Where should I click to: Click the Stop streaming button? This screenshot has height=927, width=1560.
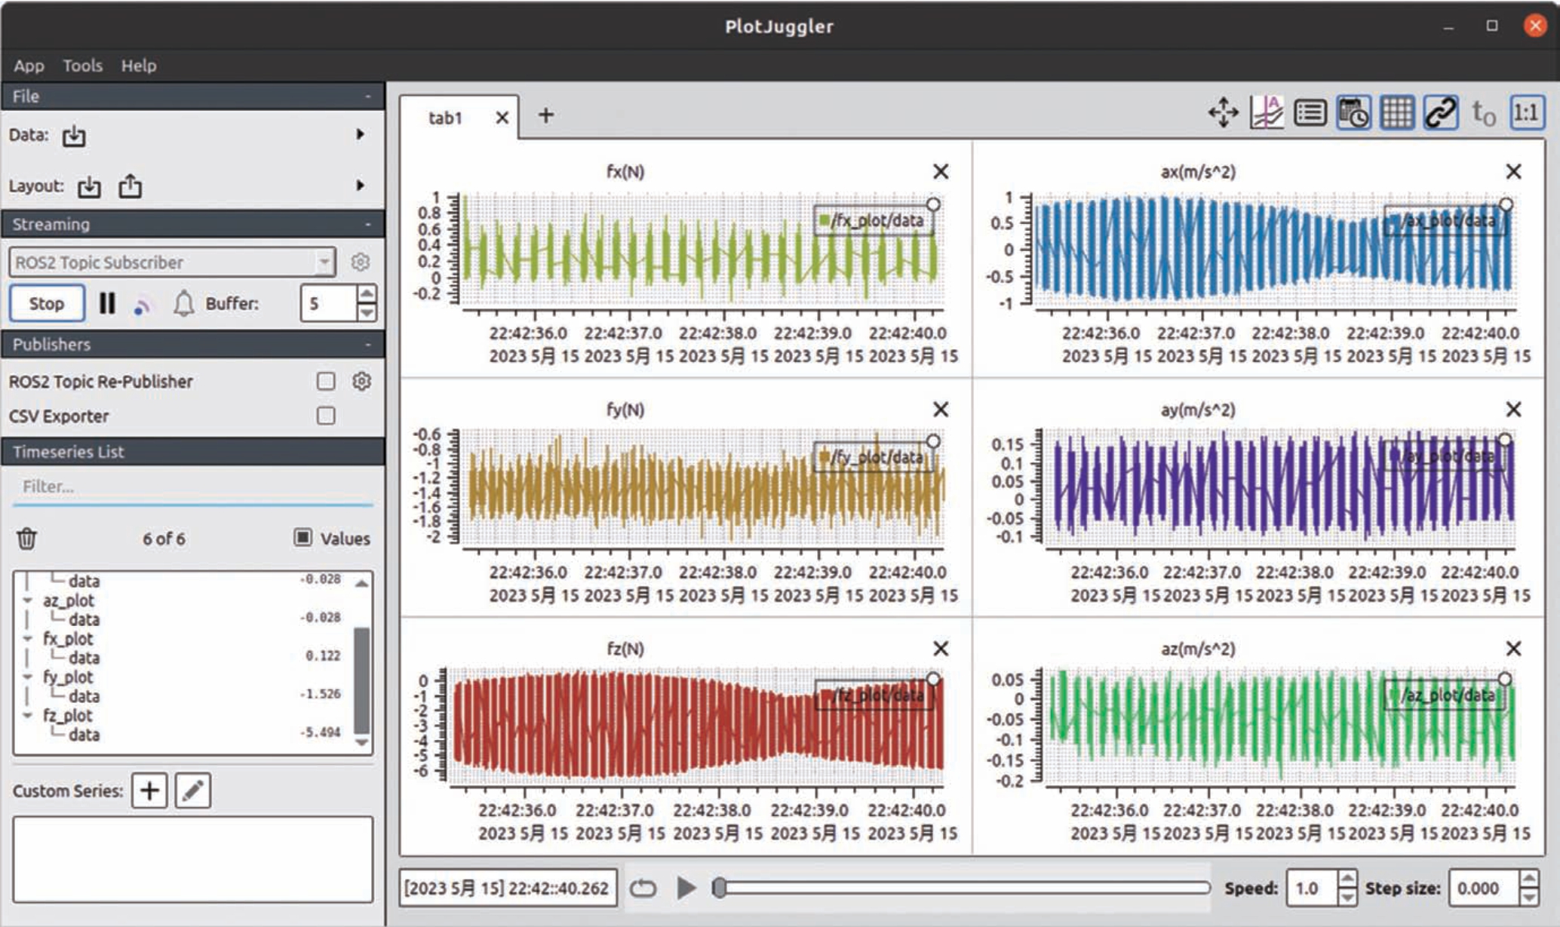[x=47, y=303]
